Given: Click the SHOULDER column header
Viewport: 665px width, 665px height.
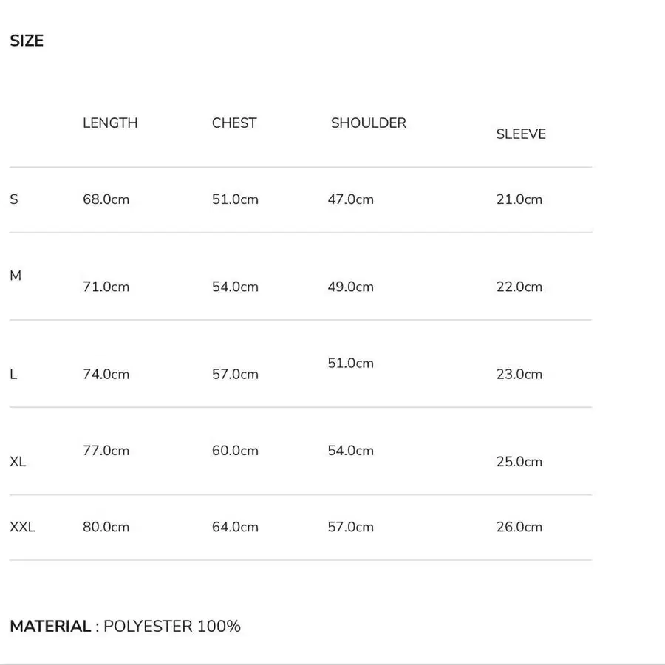Looking at the screenshot, I should [368, 123].
